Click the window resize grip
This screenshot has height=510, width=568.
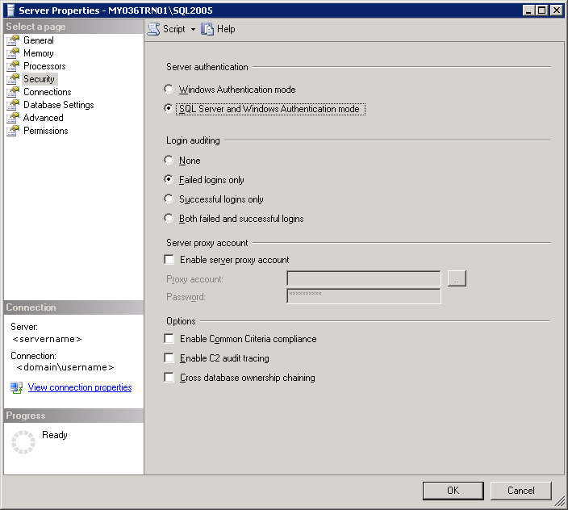click(560, 502)
